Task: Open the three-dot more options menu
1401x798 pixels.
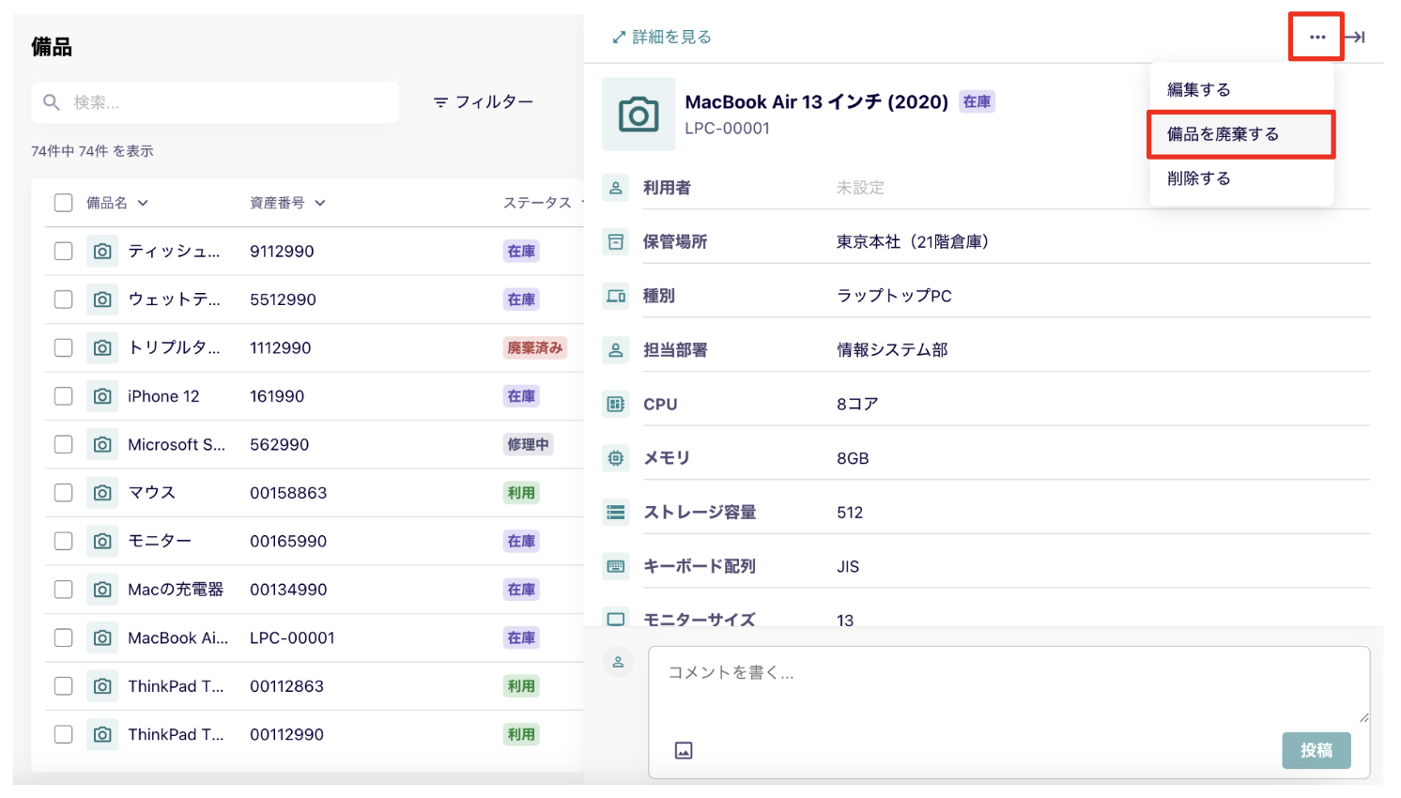Action: (x=1316, y=38)
